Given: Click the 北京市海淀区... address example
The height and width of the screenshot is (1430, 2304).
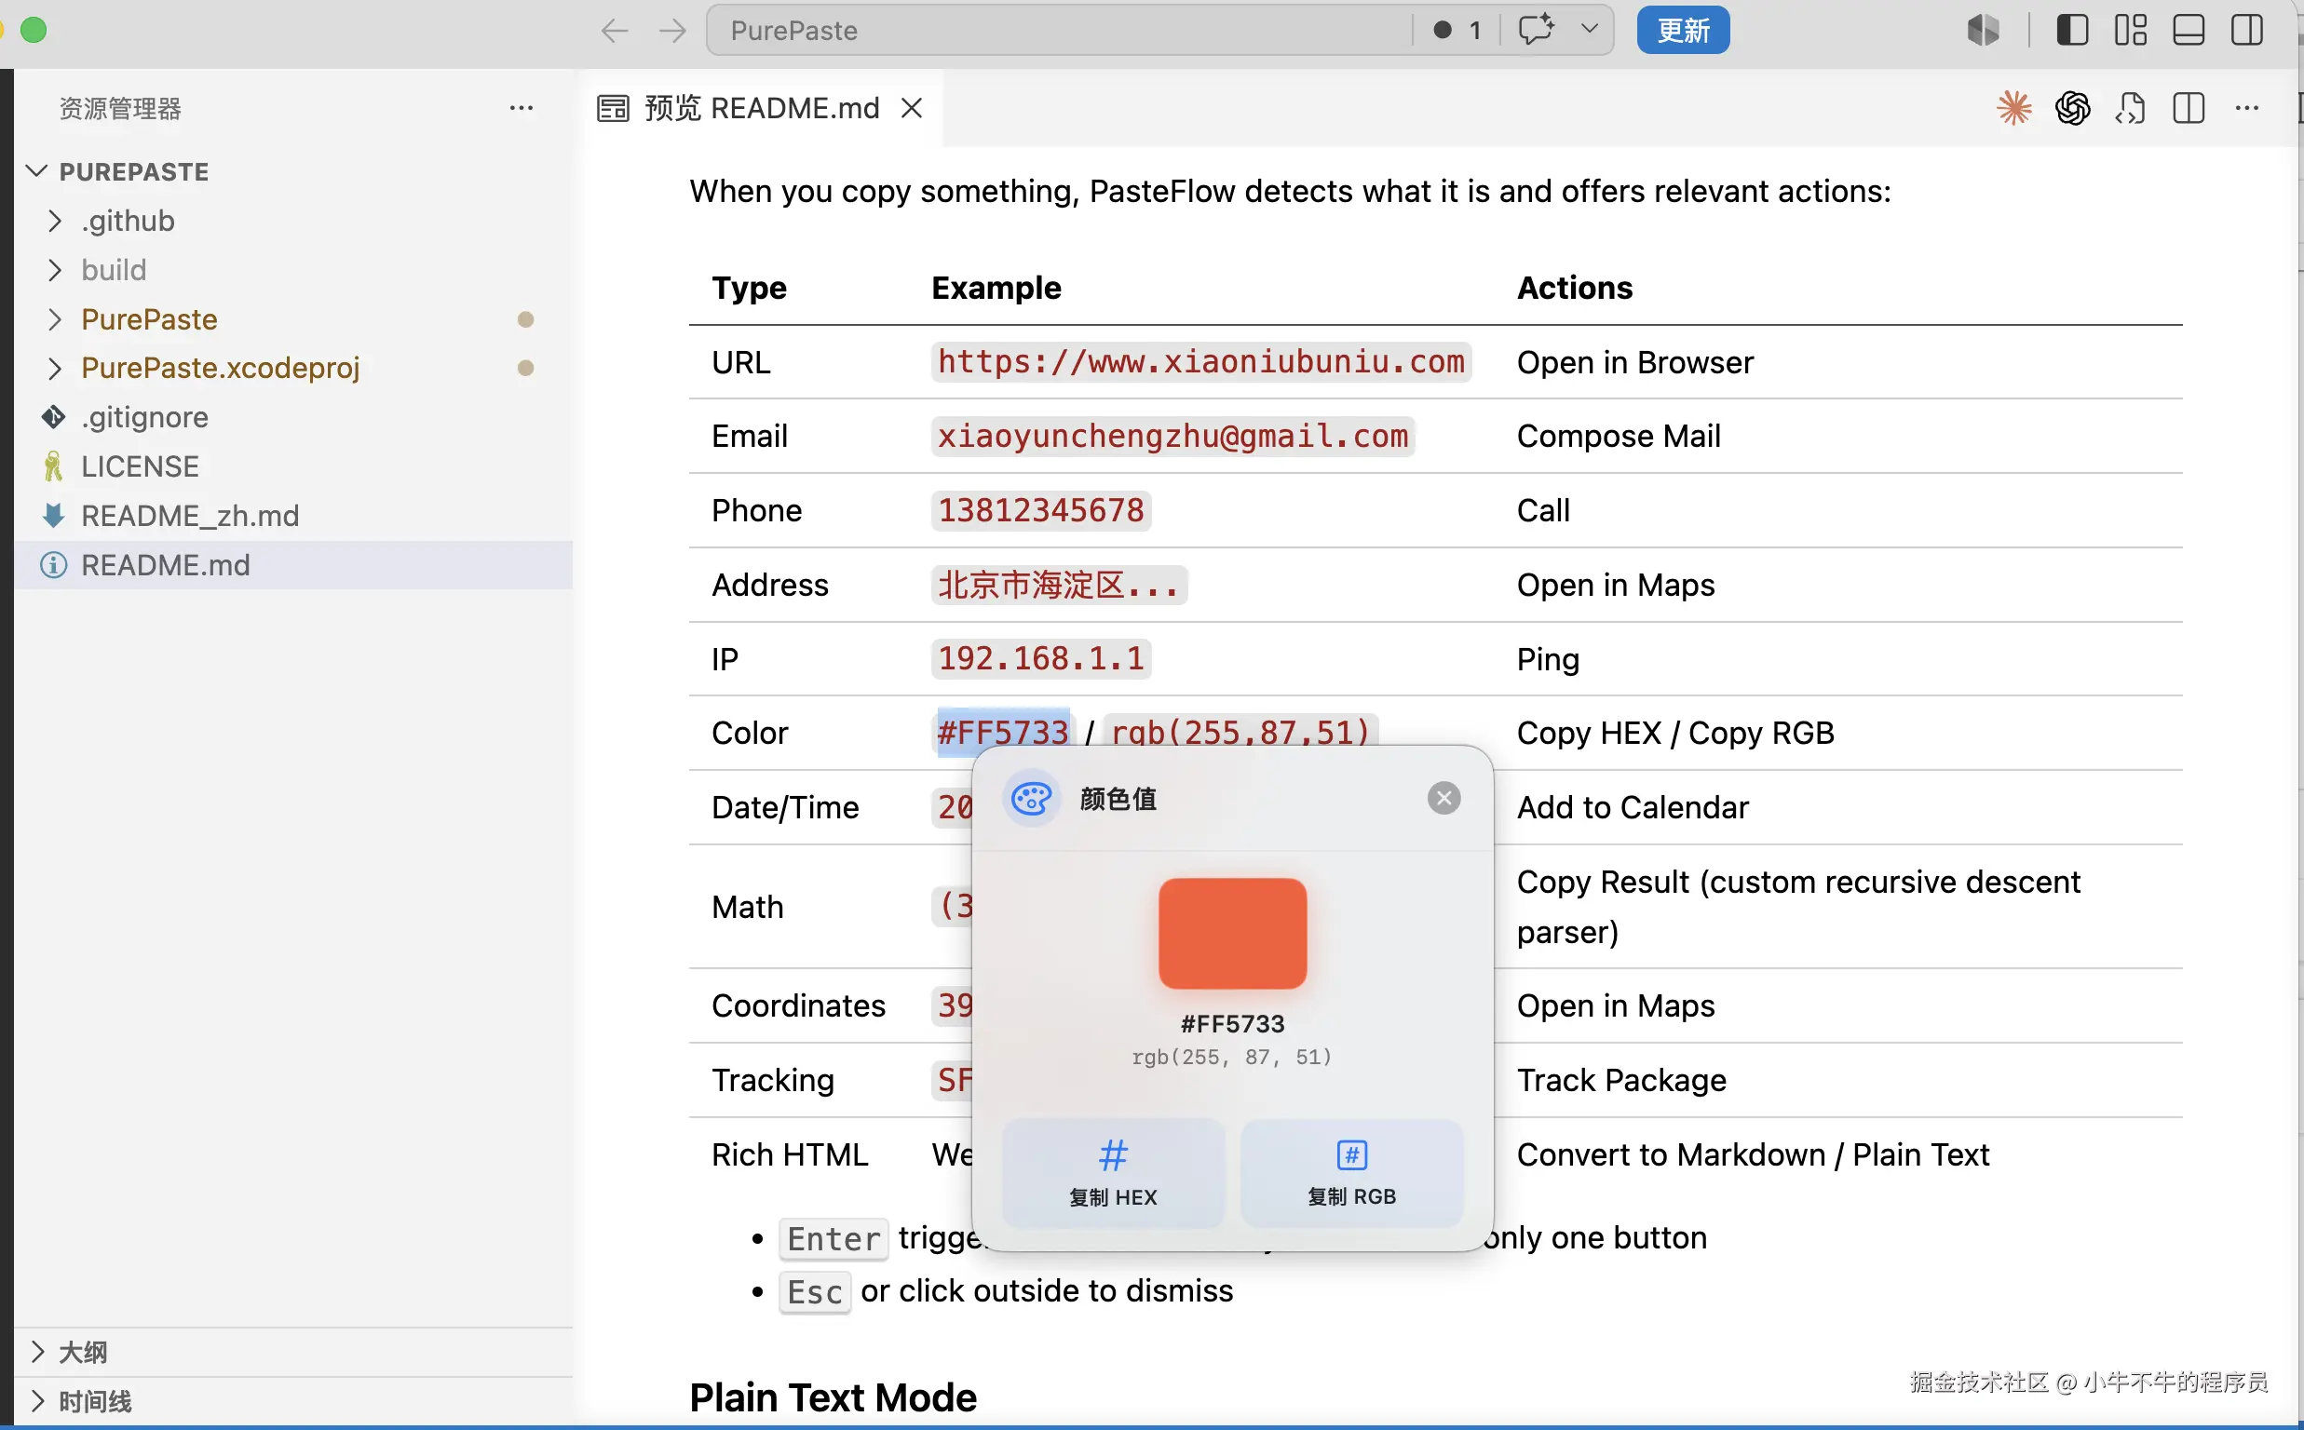Looking at the screenshot, I should pos(1059,585).
